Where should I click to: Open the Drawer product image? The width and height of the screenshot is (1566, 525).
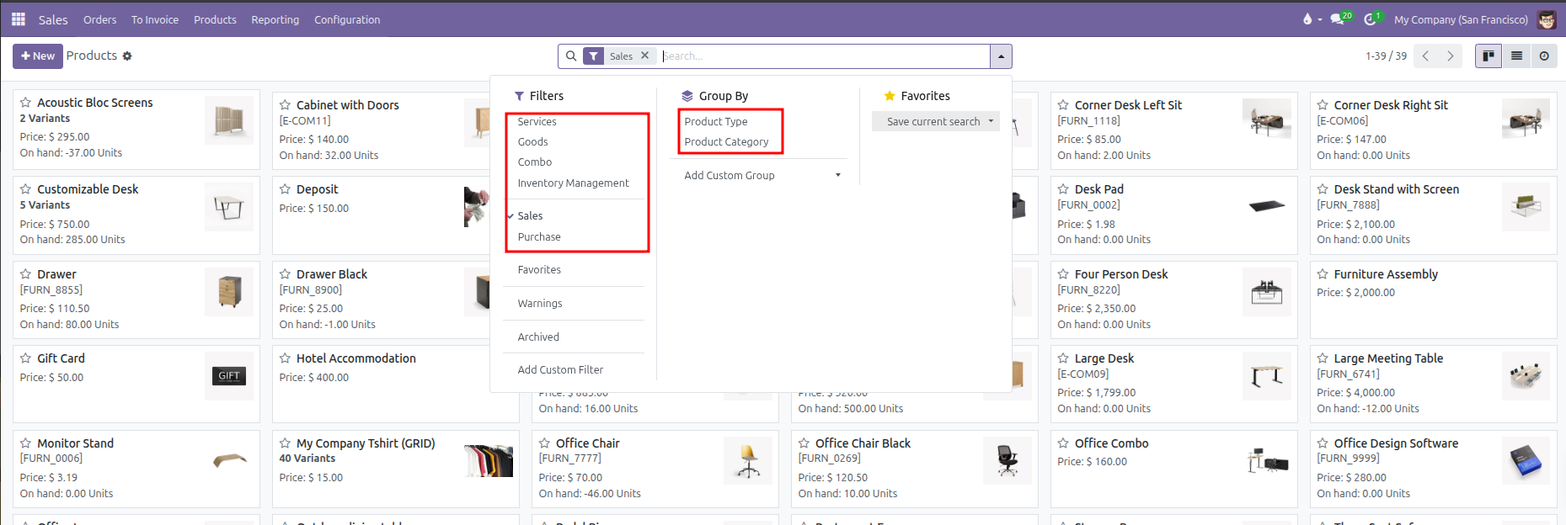tap(228, 291)
